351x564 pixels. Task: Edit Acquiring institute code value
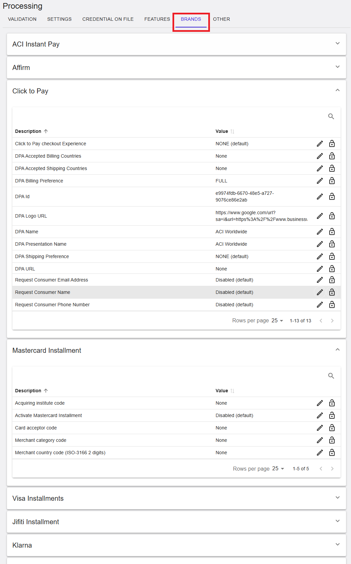[320, 403]
